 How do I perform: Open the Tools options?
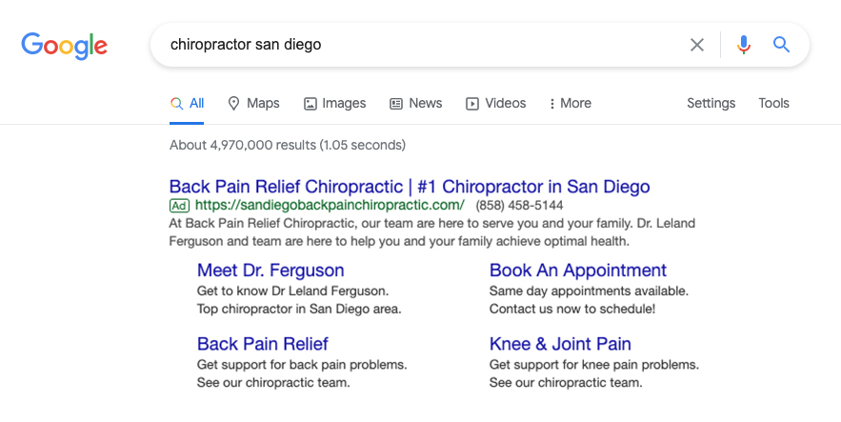pos(773,103)
